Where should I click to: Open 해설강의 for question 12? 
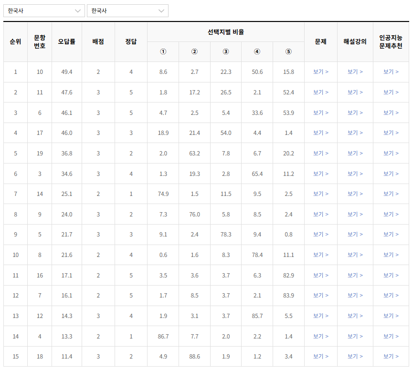(355, 316)
